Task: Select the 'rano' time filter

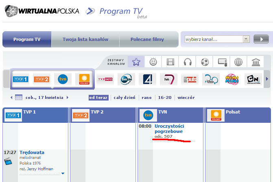Action: pos(146,98)
